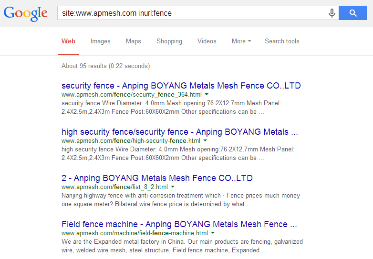Image resolution: width=373 pixels, height=259 pixels.
Task: Open the Shopping tab
Action: pos(169,41)
